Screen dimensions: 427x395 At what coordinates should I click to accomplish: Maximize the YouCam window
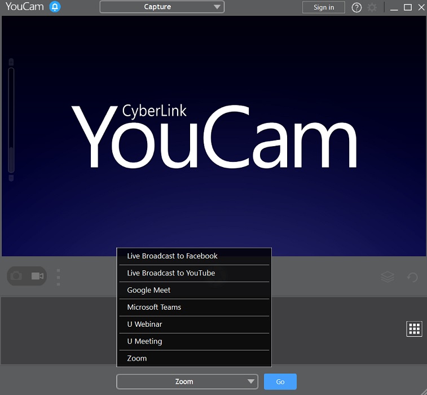click(408, 7)
